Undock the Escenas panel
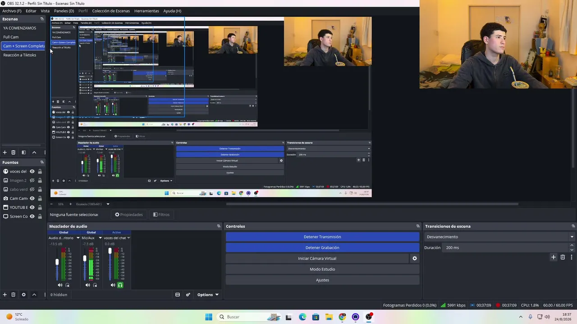Screen dimensions: 577x324 pos(42,19)
